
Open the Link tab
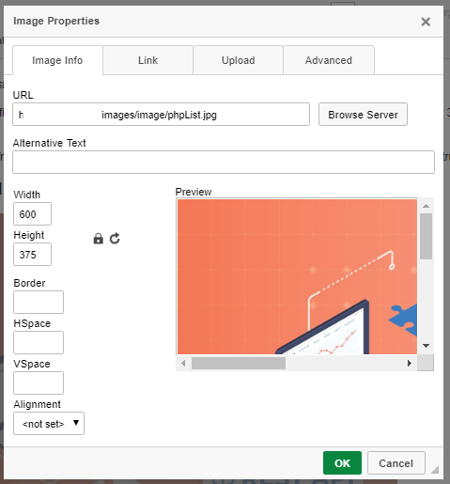[x=147, y=60]
